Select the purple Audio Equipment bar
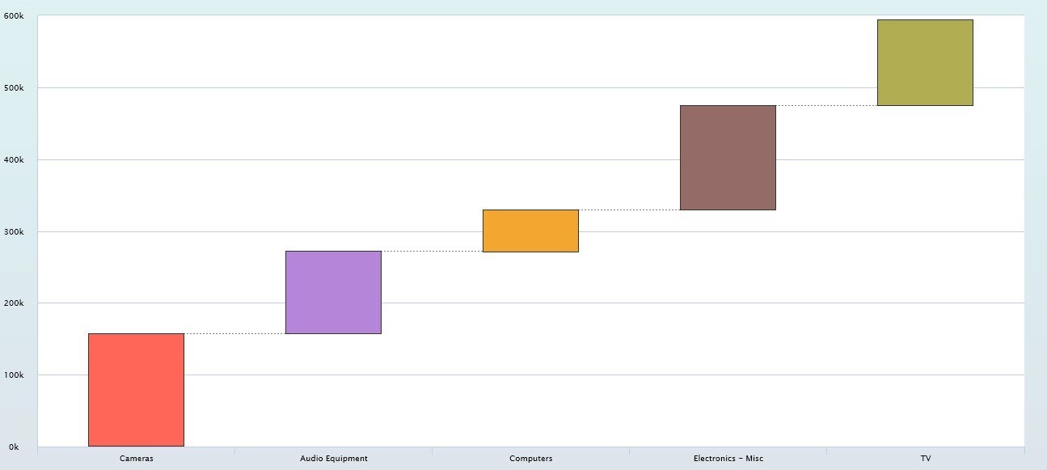Screen dimensions: 1047x470 click(x=333, y=292)
